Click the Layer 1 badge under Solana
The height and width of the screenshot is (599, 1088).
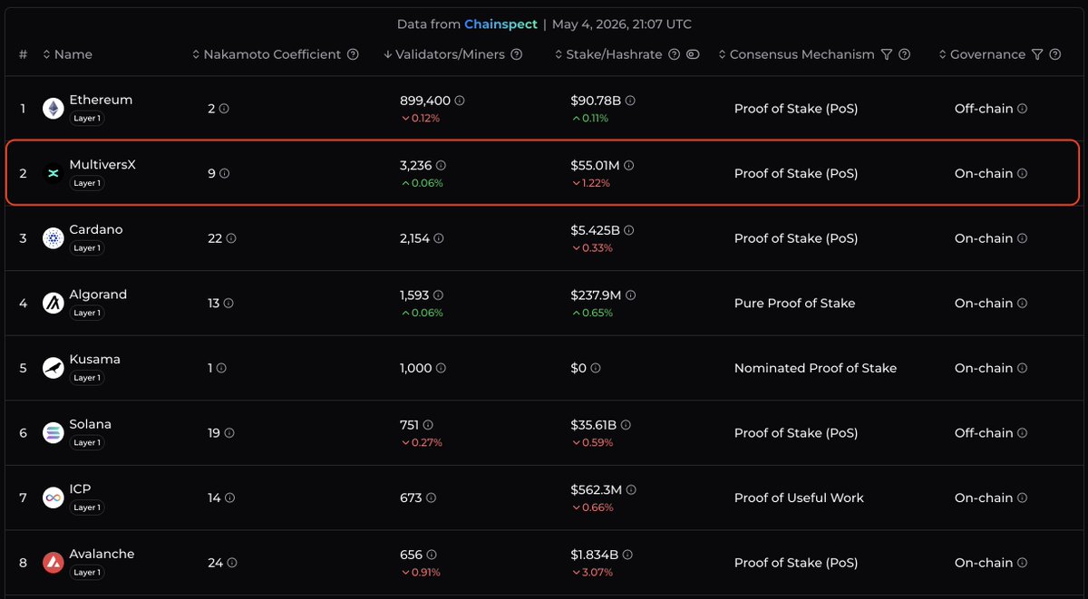pyautogui.click(x=87, y=443)
